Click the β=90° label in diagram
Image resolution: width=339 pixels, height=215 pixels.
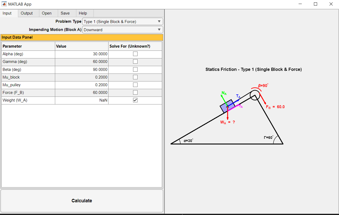point(263,85)
